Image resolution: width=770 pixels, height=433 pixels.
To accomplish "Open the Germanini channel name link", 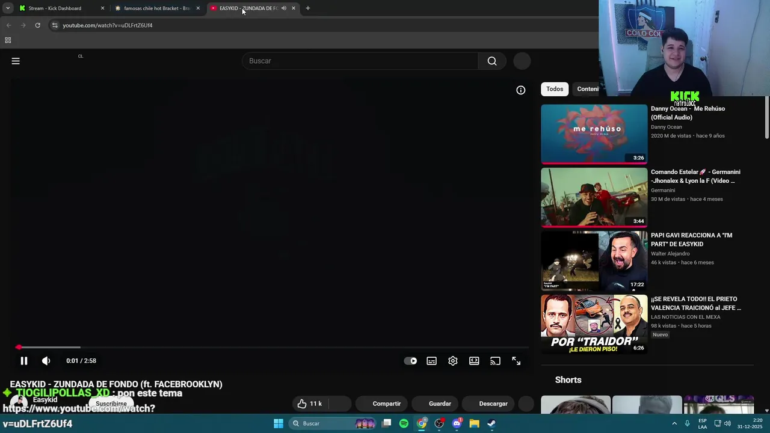I will 663,190.
